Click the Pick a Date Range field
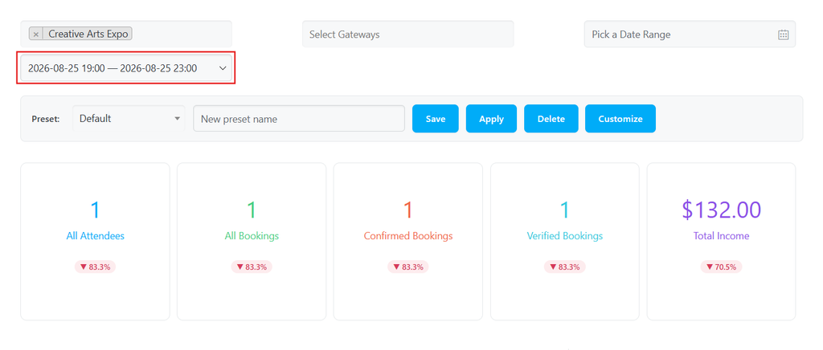Screen dimensions: 823x350 click(x=690, y=34)
